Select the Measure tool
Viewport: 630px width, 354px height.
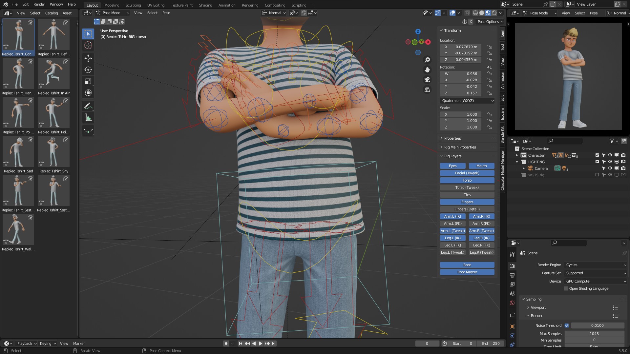88,118
